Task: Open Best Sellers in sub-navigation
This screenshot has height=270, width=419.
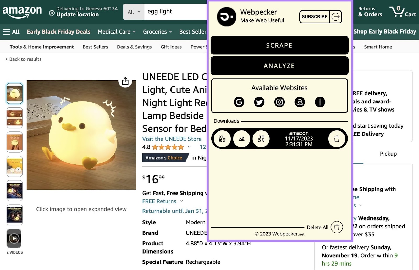Action: click(x=95, y=47)
